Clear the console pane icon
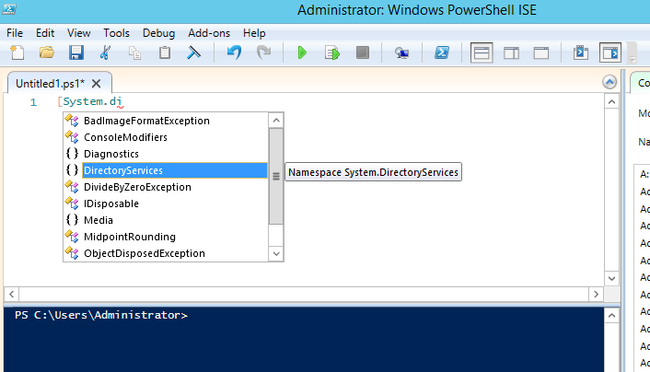650x372 pixels. click(193, 52)
